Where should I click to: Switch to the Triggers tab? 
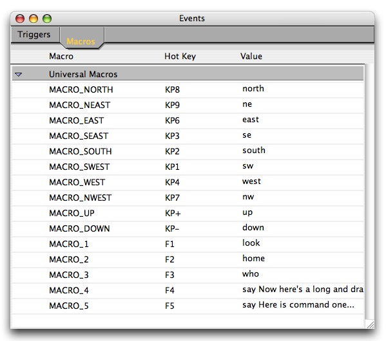[x=34, y=34]
